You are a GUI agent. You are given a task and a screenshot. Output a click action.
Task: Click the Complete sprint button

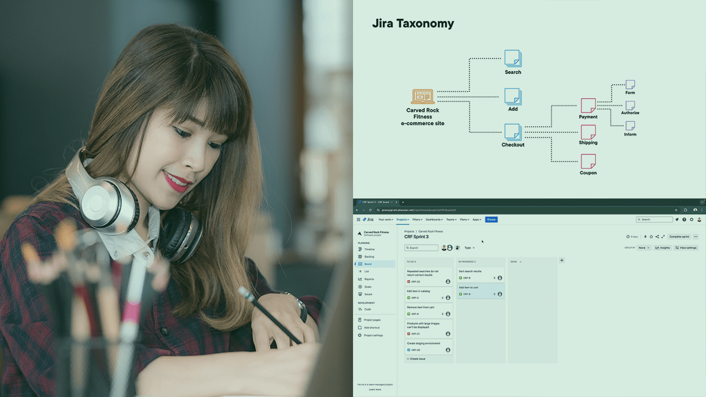click(680, 237)
